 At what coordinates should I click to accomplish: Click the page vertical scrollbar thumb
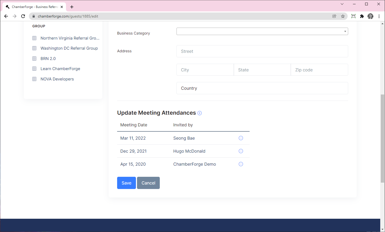pyautogui.click(x=382, y=138)
